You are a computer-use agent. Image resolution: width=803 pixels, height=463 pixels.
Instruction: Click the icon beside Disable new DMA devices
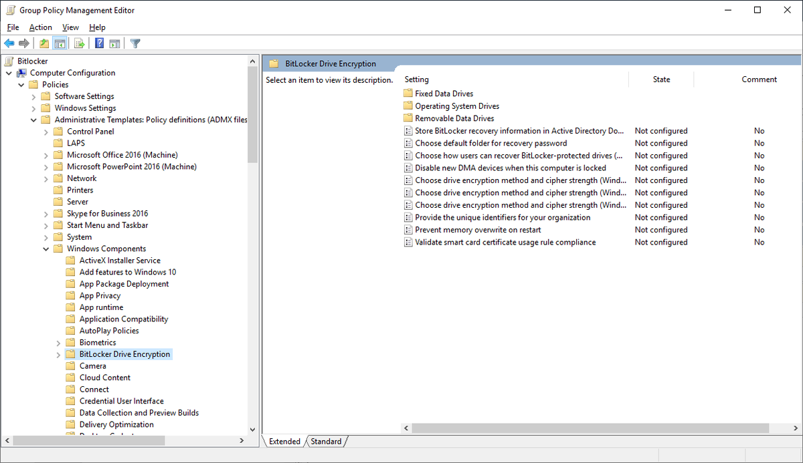408,168
